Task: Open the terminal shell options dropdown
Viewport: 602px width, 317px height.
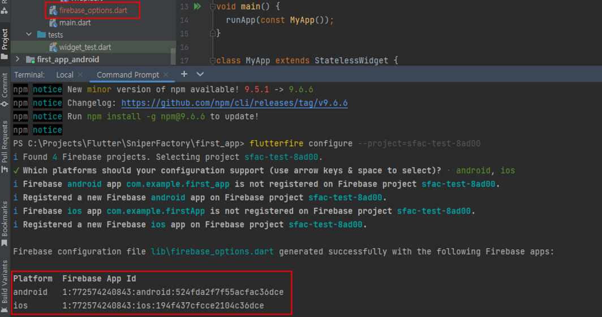Action: coord(200,74)
